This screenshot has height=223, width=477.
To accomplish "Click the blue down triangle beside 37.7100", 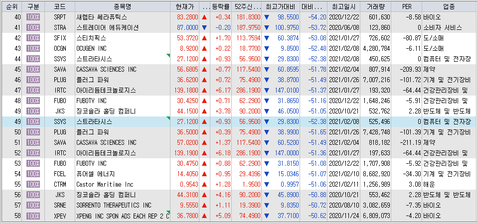I will (267, 216).
